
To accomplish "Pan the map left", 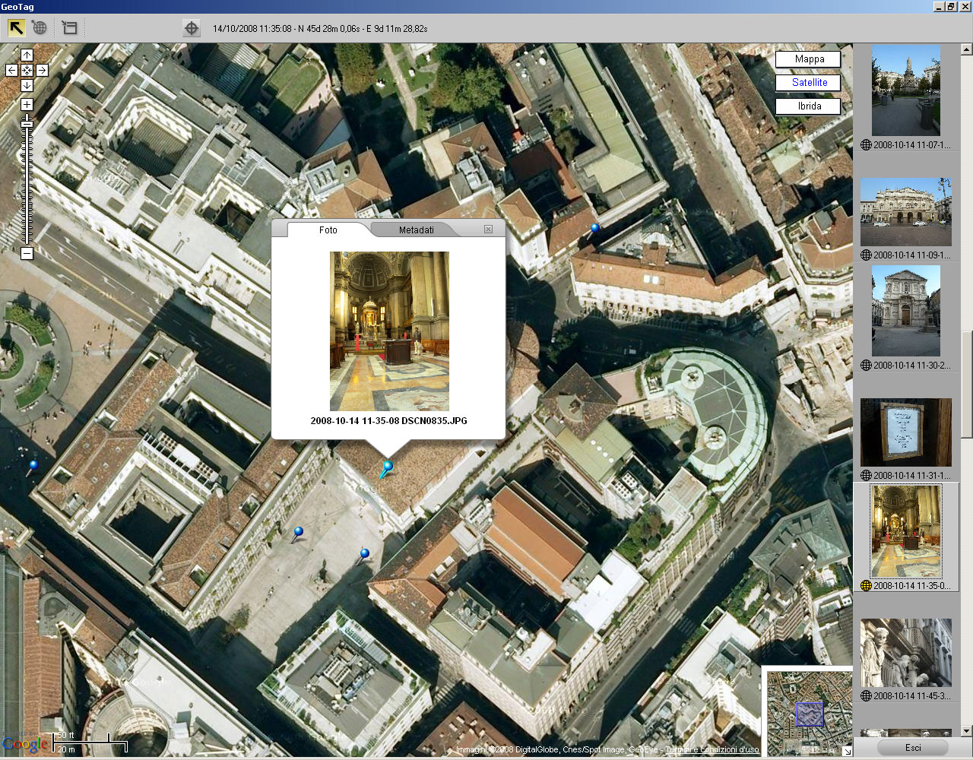I will (11, 70).
